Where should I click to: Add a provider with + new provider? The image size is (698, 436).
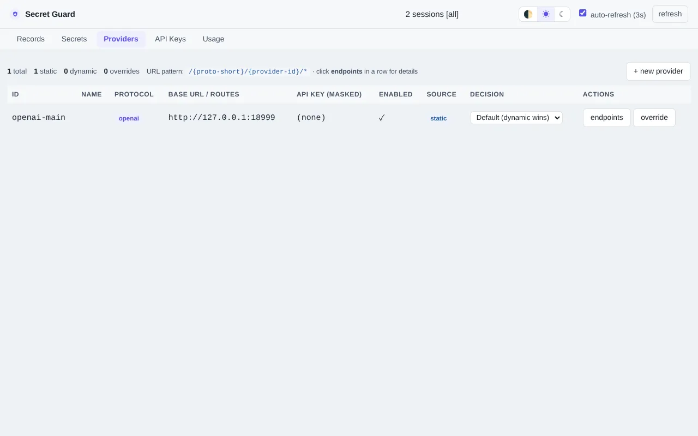click(x=658, y=71)
